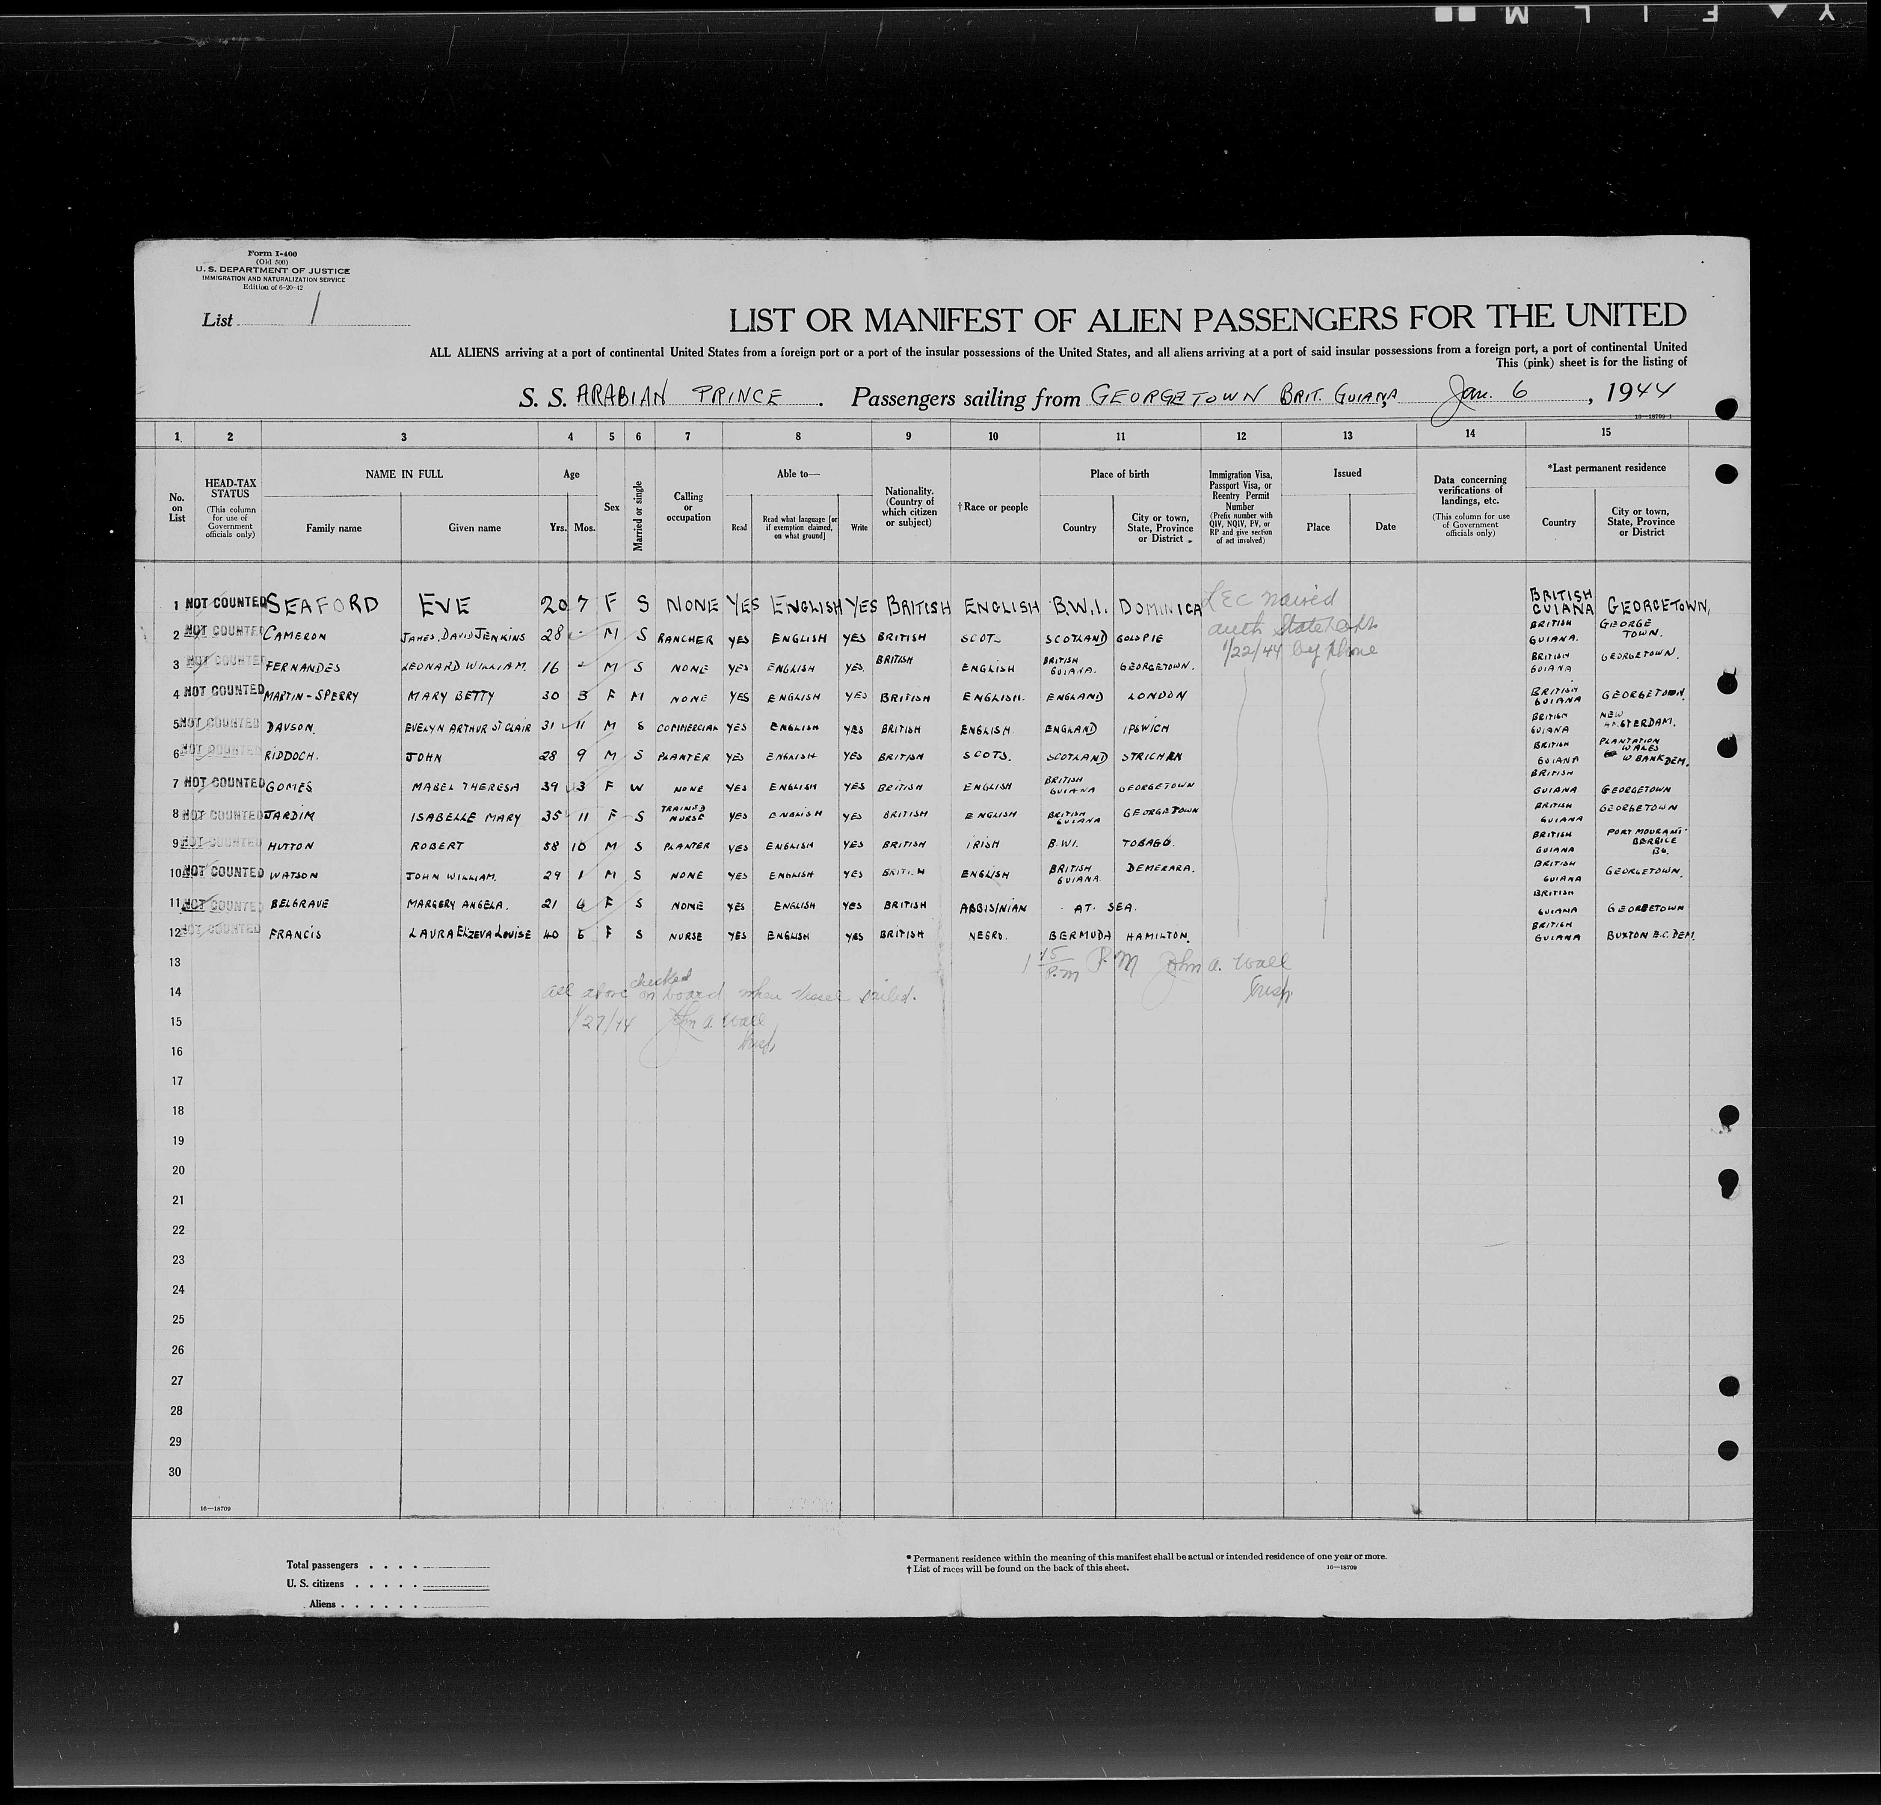Click the "Place of birth" column header
Viewport: 1881px width, 1805px height.
tap(1119, 474)
